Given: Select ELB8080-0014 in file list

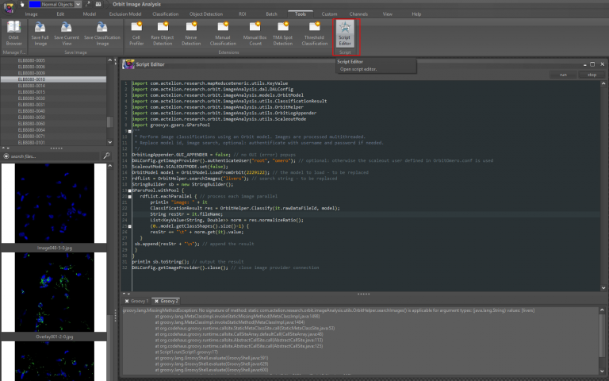Looking at the screenshot, I should tap(32, 86).
